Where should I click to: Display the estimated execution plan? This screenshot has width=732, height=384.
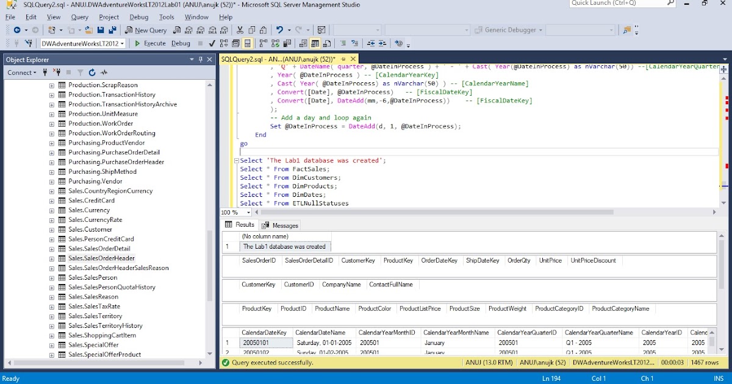pyautogui.click(x=224, y=43)
